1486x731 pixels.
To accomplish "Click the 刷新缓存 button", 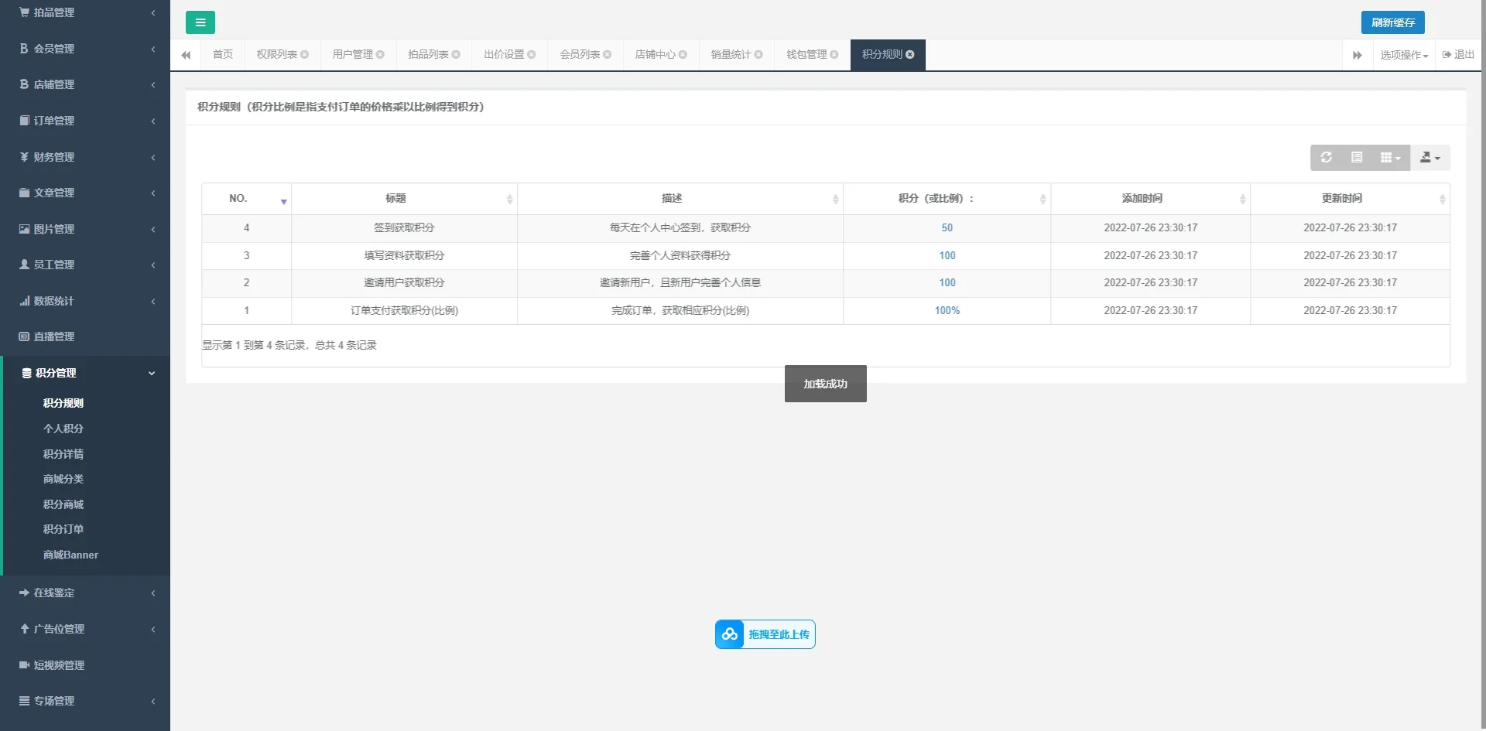I will pyautogui.click(x=1392, y=22).
